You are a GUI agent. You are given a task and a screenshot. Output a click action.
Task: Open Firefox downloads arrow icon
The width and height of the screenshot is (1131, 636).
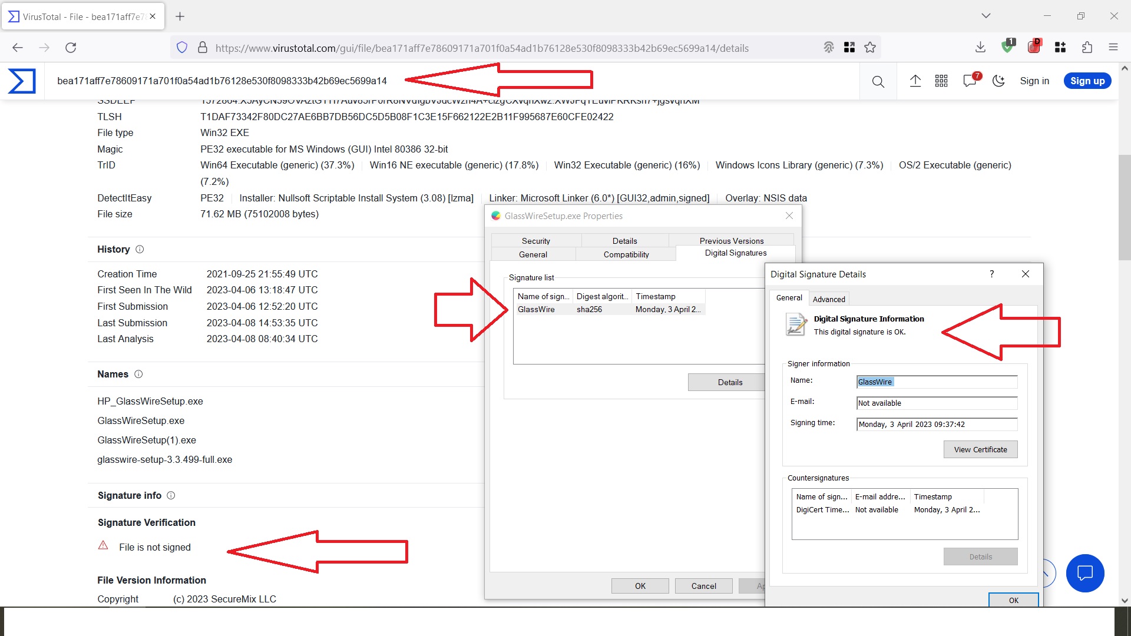coord(980,48)
